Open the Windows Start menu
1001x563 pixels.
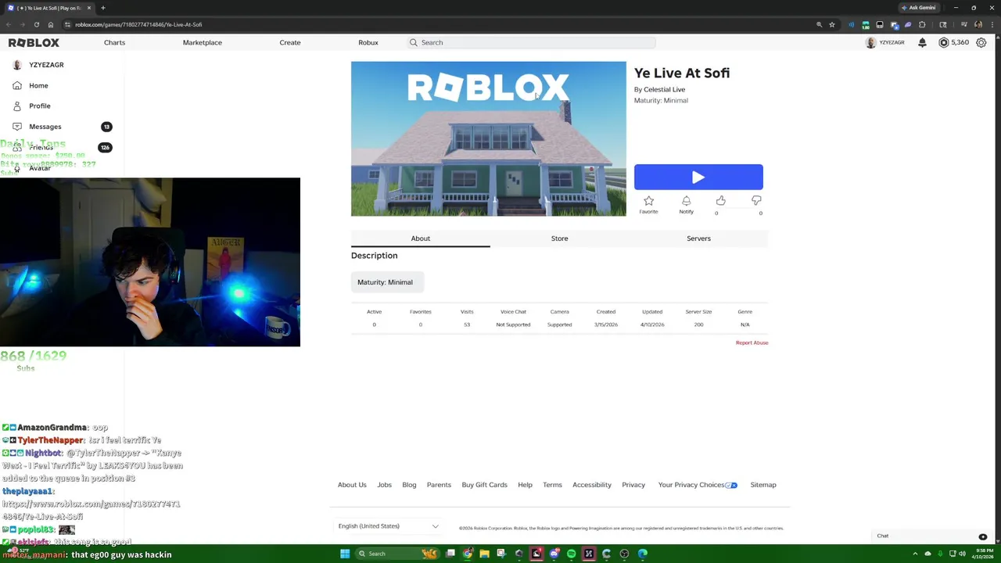coord(345,554)
